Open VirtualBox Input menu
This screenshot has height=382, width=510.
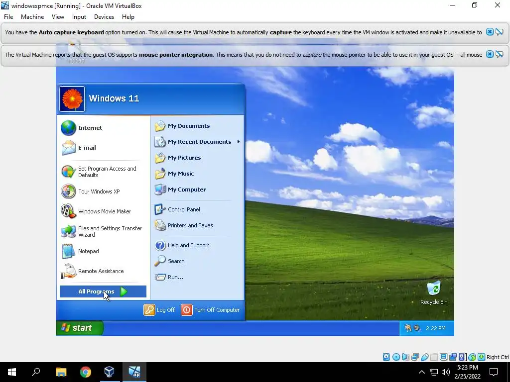[x=79, y=17]
